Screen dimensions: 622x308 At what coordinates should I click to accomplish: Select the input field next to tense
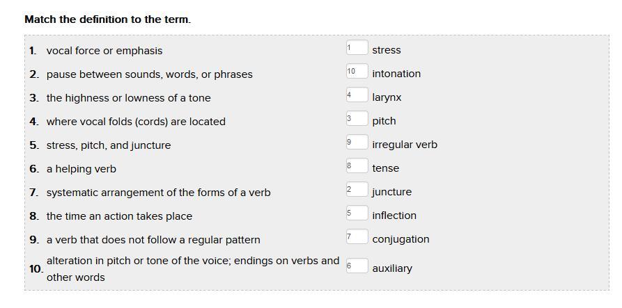[357, 167]
